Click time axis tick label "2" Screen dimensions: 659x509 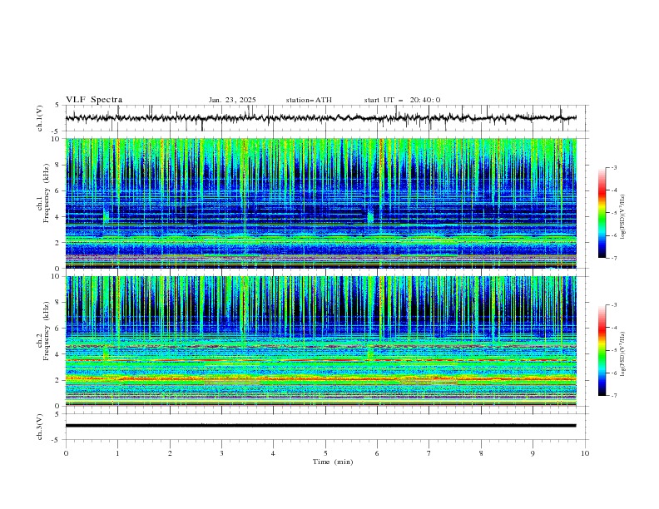[x=170, y=453]
